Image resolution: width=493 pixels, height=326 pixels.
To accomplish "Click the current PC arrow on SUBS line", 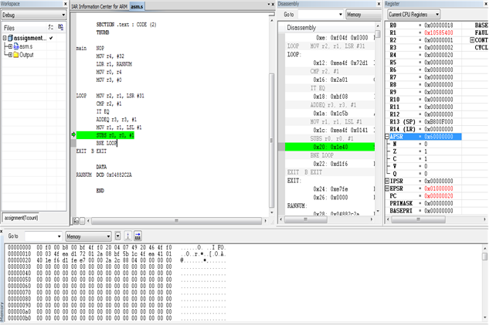I will point(73,134).
